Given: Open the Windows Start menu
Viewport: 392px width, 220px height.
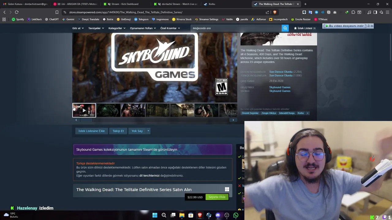Looking at the screenshot, I should point(155,215).
